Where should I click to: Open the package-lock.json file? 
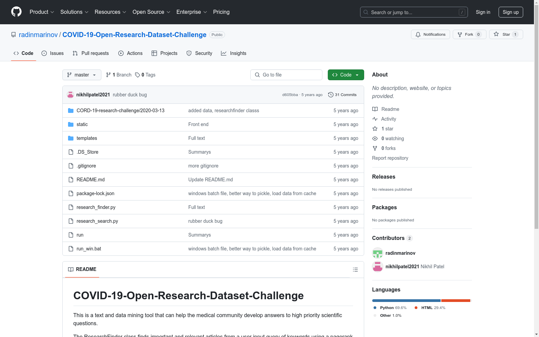[95, 193]
